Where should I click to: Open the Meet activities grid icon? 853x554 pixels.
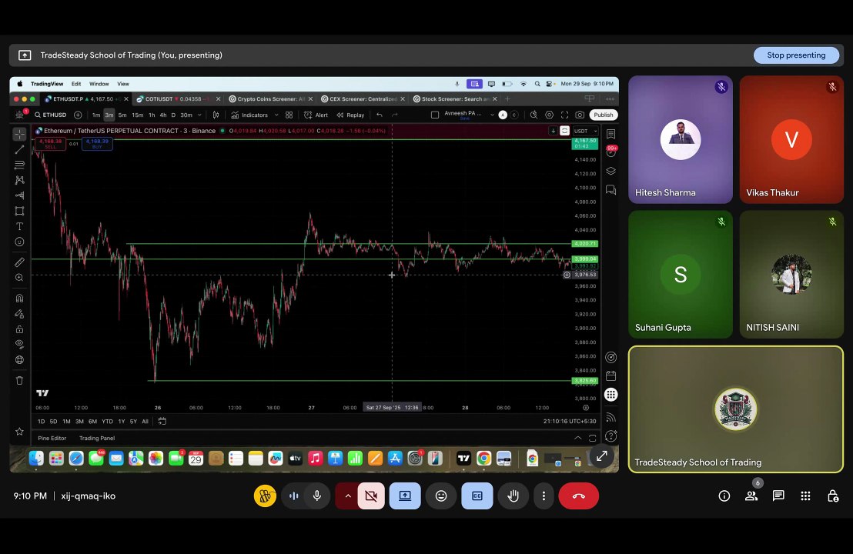point(806,496)
